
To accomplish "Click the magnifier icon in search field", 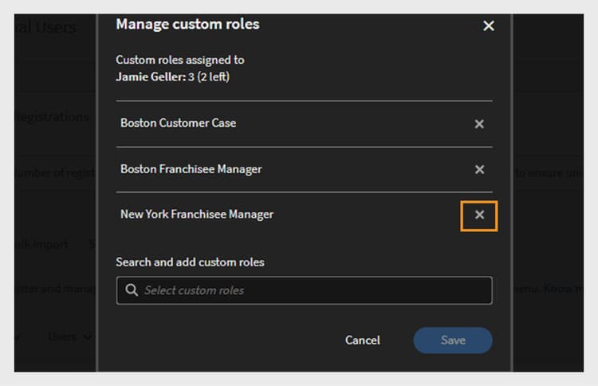I will coord(132,290).
